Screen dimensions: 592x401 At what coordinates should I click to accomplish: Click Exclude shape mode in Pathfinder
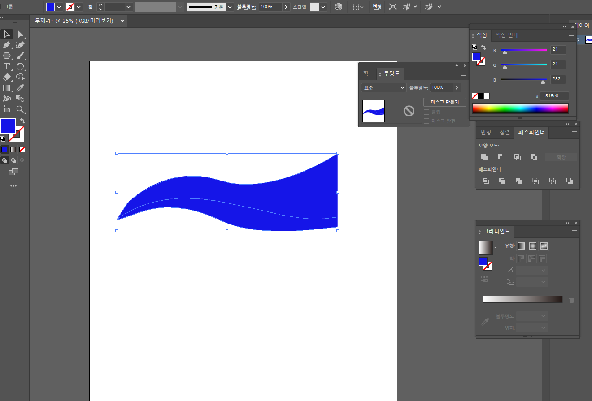(534, 157)
